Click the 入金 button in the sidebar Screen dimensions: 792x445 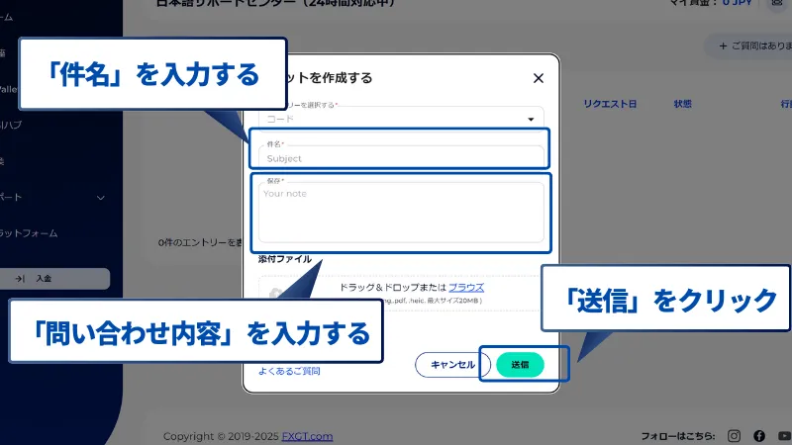(x=54, y=279)
